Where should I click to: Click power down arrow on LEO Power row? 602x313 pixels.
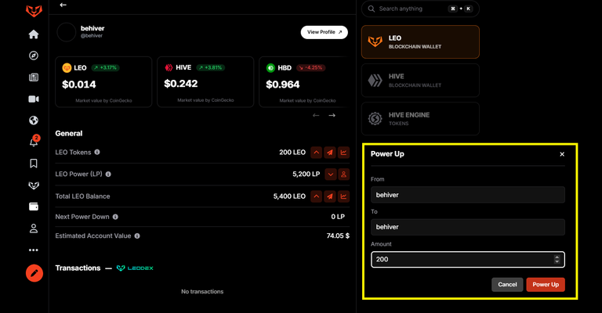point(330,174)
